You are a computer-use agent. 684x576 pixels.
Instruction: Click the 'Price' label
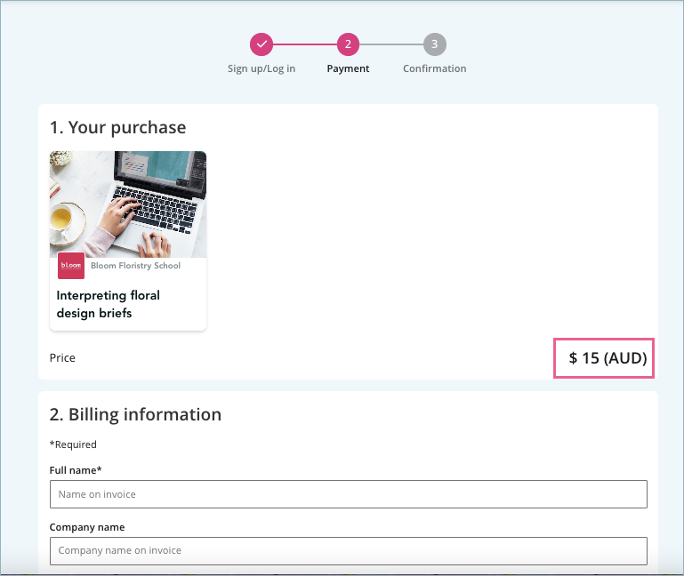(62, 358)
